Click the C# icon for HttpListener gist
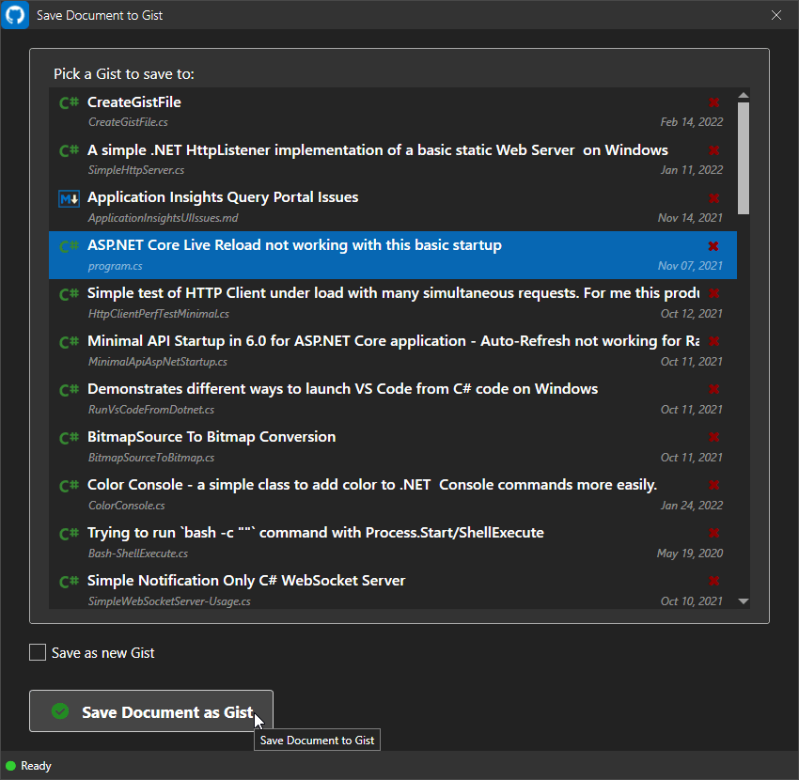799x780 pixels. pos(69,150)
